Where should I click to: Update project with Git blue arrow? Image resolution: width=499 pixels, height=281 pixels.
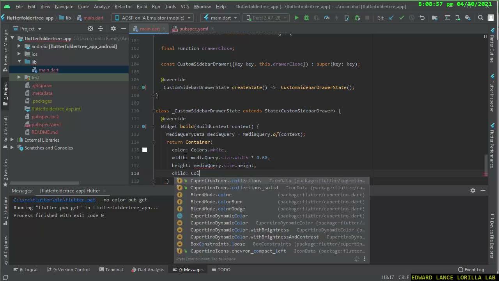[391, 18]
